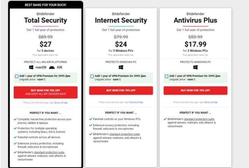Enable VPN Premium add-on for Total Security
This screenshot has width=249, height=168.
tap(17, 76)
